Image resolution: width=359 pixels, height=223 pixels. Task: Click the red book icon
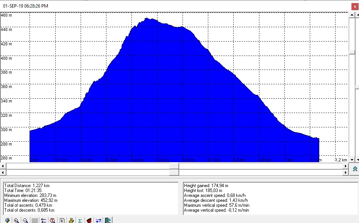[89, 220]
